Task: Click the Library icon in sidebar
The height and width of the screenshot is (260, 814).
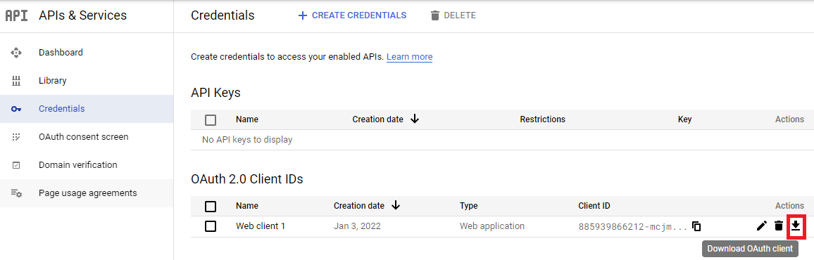Action: 16,81
